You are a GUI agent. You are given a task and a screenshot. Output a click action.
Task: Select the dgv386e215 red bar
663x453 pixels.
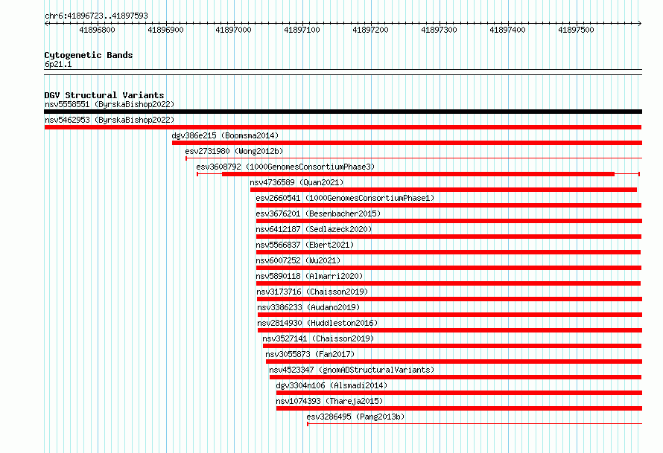pos(407,143)
